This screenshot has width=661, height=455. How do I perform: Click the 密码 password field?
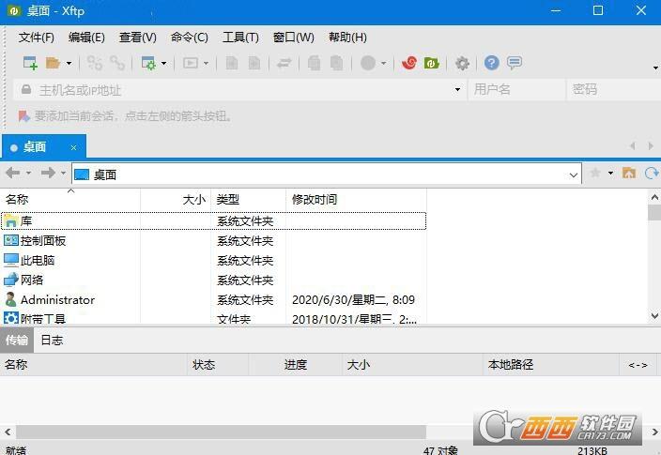[x=614, y=89]
